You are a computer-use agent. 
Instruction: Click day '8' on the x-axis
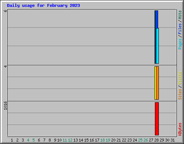pyautogui.click(x=50, y=140)
